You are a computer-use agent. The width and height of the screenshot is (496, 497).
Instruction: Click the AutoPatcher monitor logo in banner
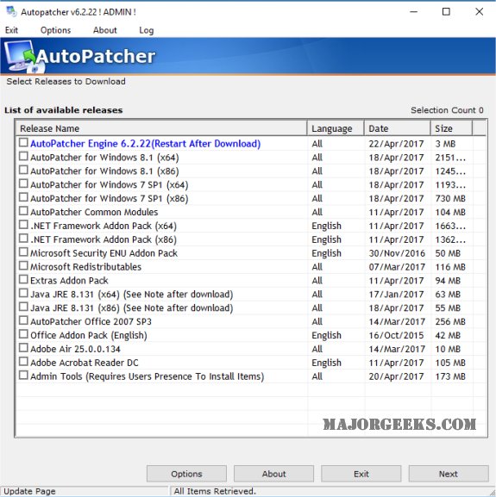tap(22, 56)
